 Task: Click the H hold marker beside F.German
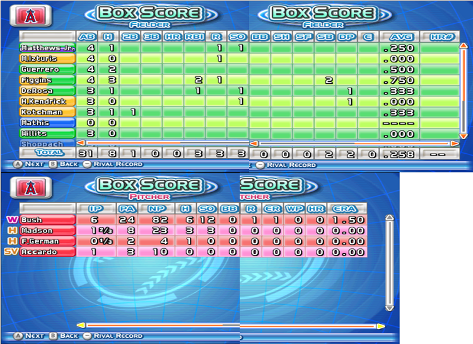pos(12,241)
